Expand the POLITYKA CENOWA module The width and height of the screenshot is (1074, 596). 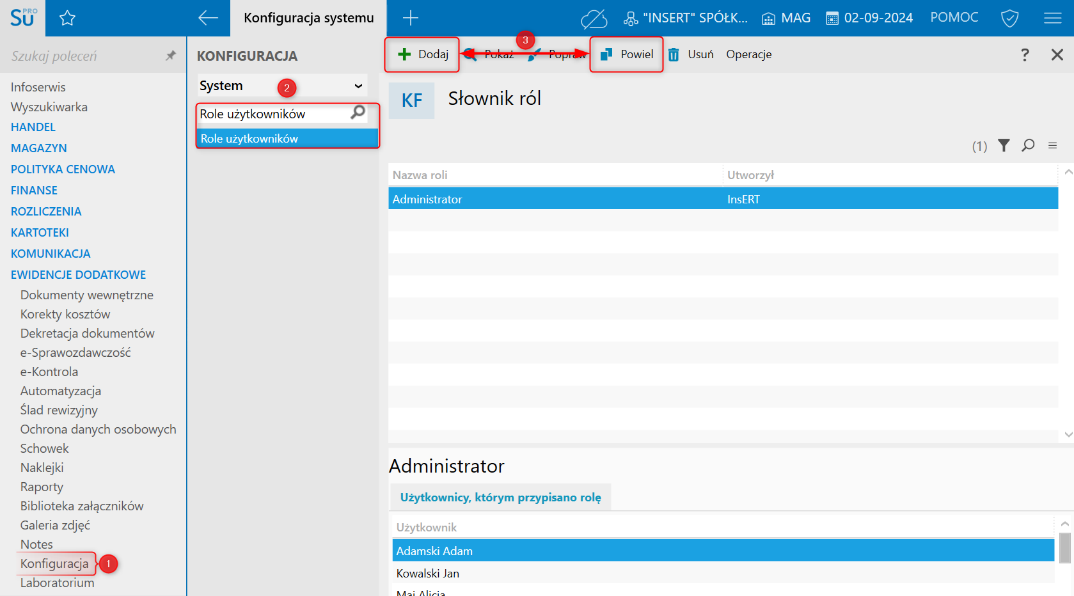coord(63,169)
